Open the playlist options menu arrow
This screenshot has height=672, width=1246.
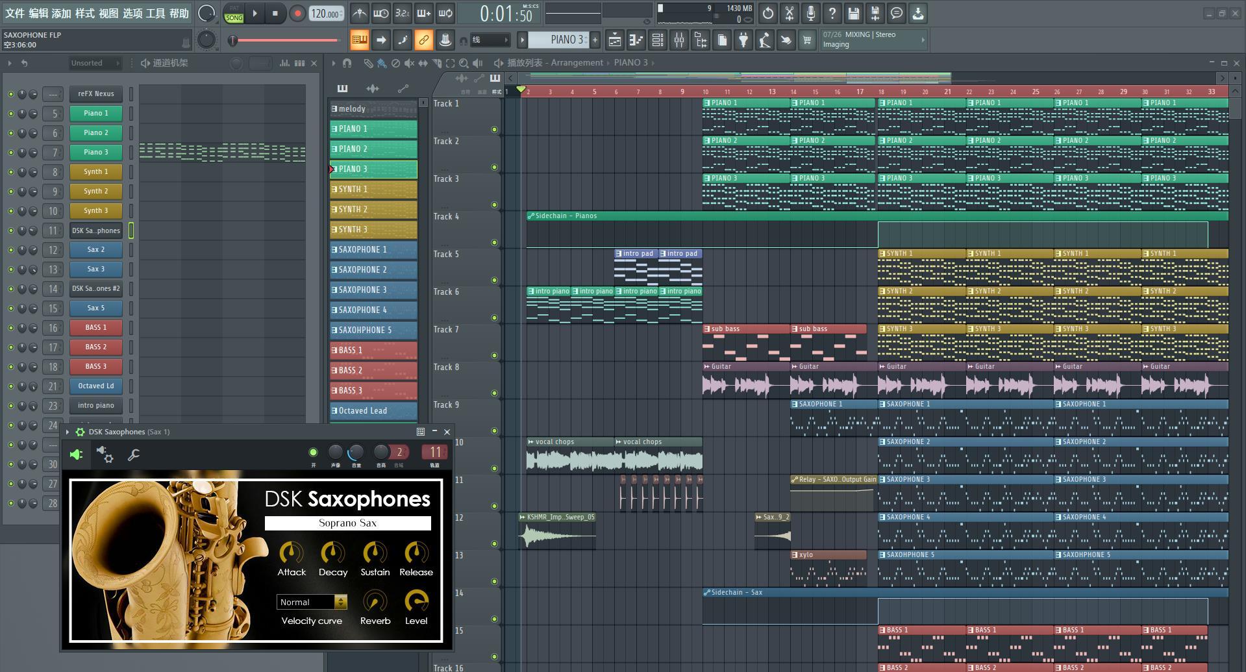pos(334,63)
